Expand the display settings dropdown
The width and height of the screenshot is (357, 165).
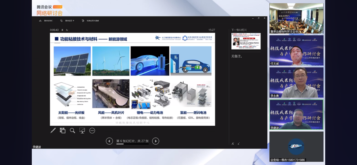pos(67,21)
